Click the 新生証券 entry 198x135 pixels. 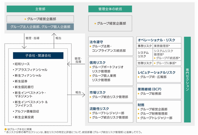21,81
